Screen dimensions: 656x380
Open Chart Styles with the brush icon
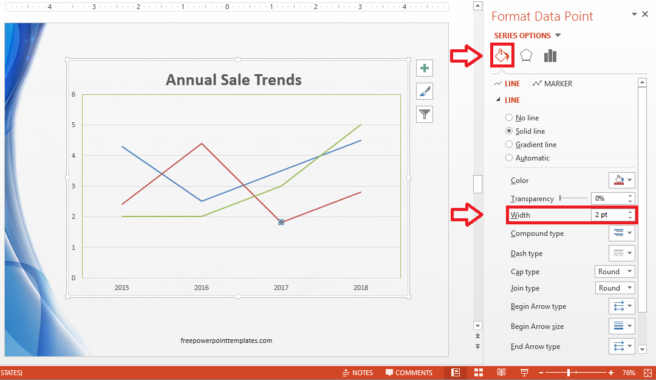(x=424, y=91)
